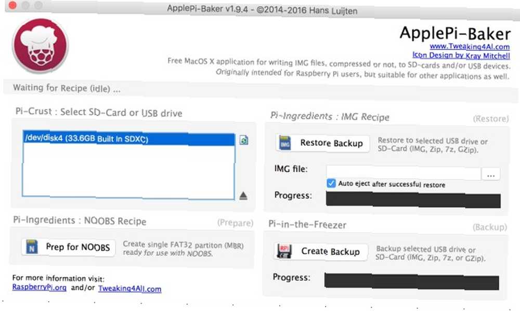Click inside the IMG file path field

tap(404, 173)
